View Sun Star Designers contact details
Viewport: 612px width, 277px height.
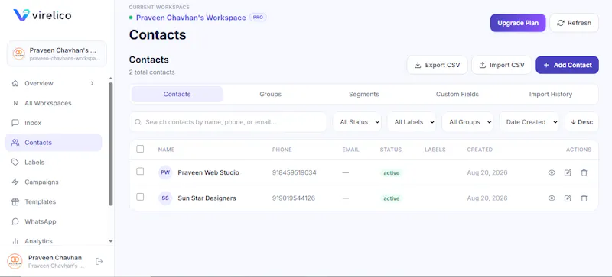[552, 198]
